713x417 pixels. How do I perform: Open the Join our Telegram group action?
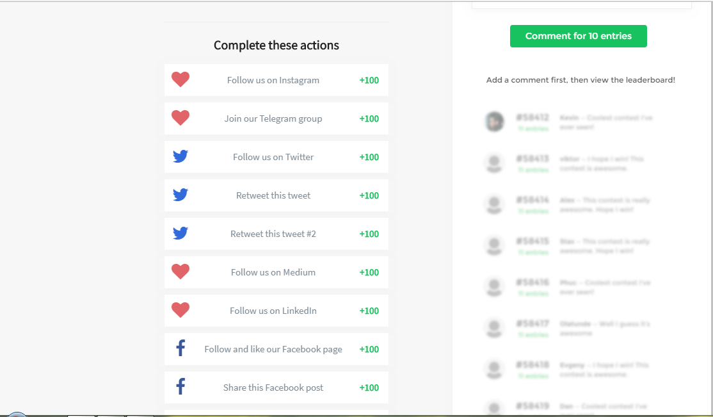click(x=273, y=119)
